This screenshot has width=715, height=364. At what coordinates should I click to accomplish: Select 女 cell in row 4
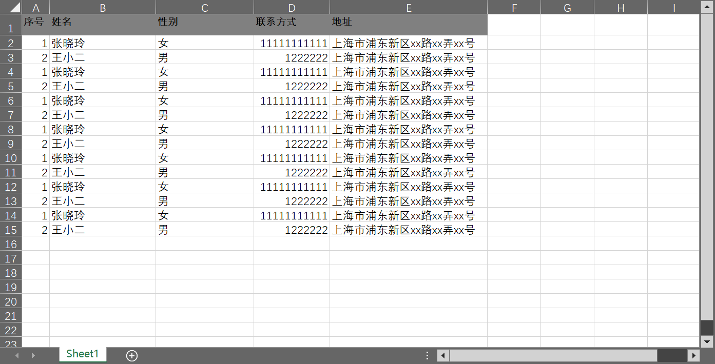(x=205, y=71)
